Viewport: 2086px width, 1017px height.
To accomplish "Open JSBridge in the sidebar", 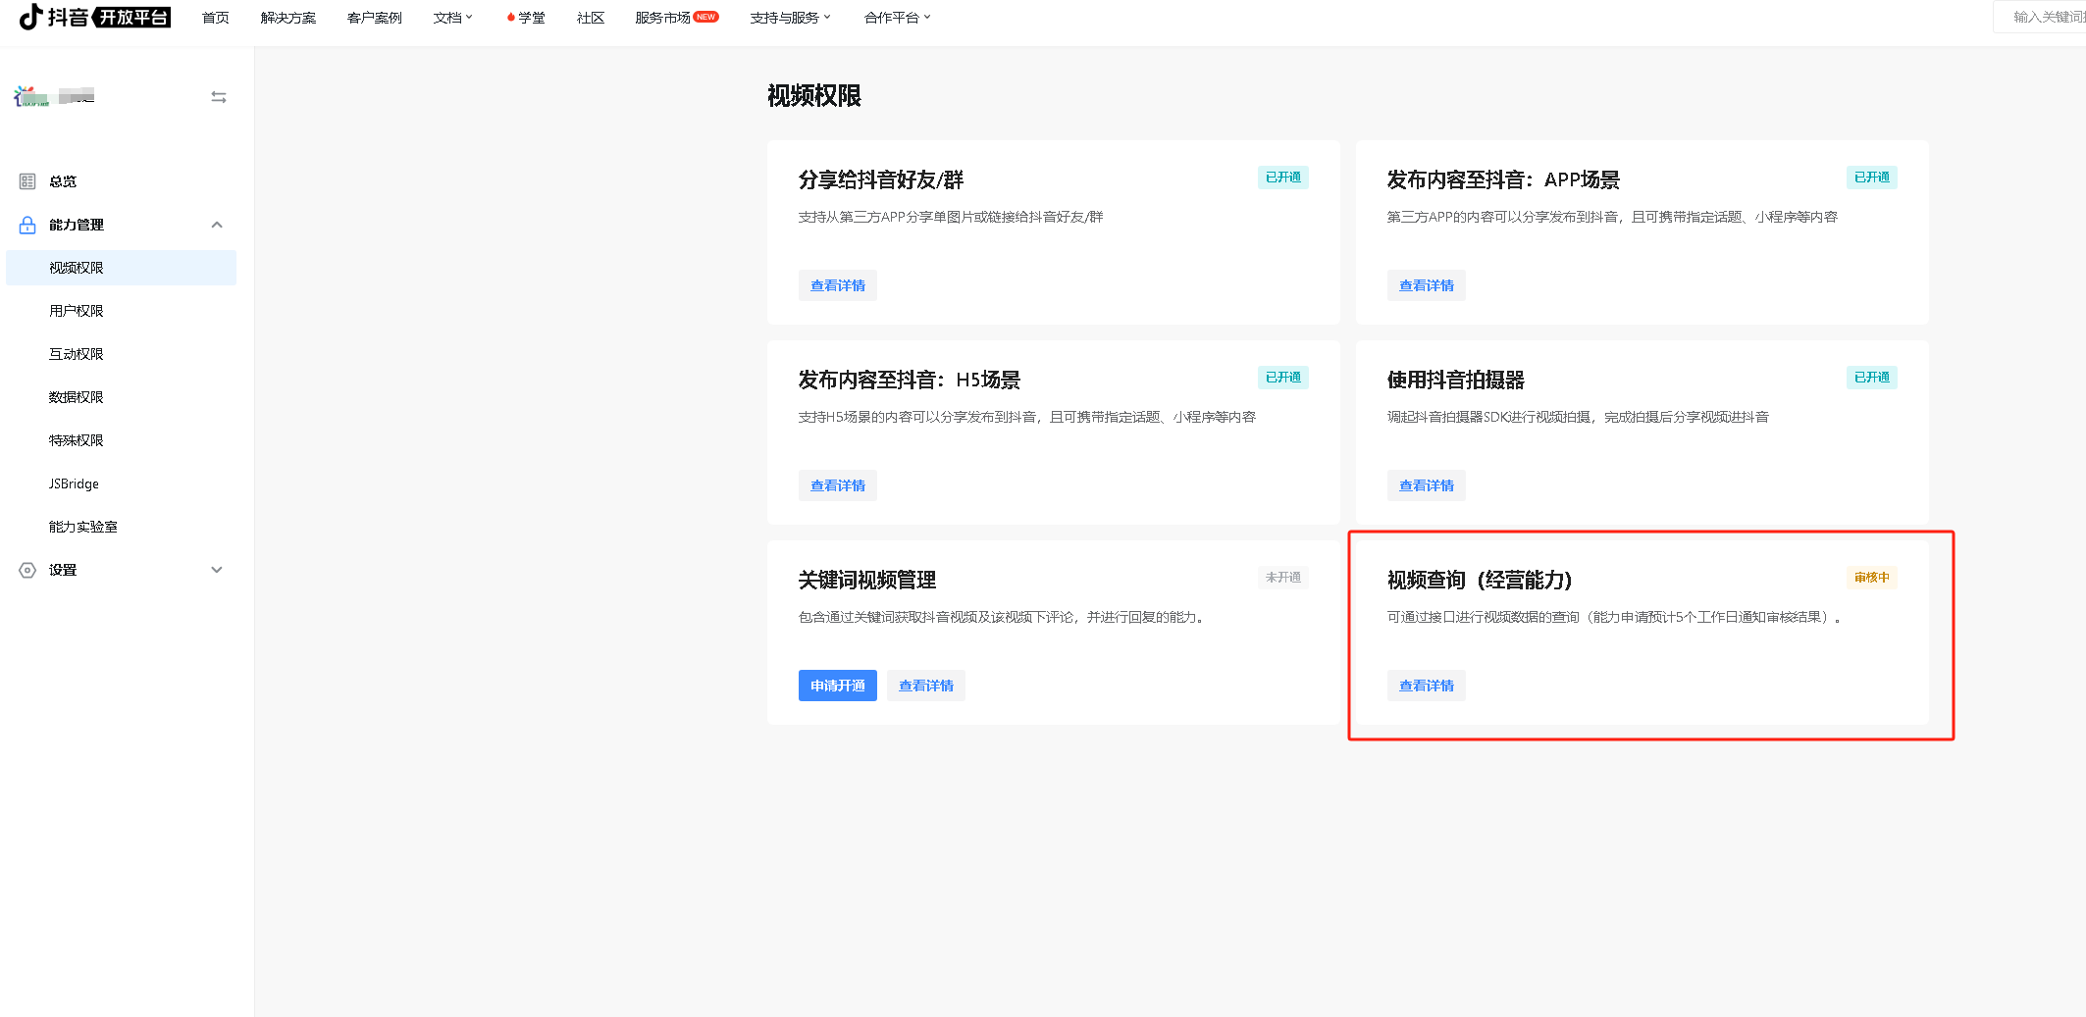I will click(75, 483).
